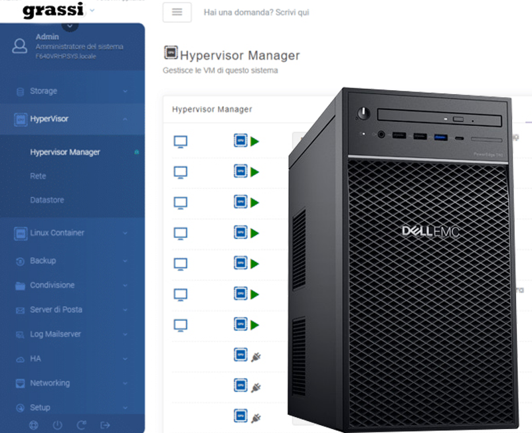Click the Linux Container icon
532x433 pixels.
tap(21, 233)
